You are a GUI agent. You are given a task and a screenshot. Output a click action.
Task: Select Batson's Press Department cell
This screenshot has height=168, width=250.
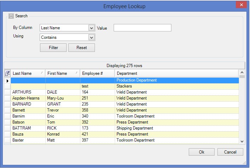click(177, 122)
